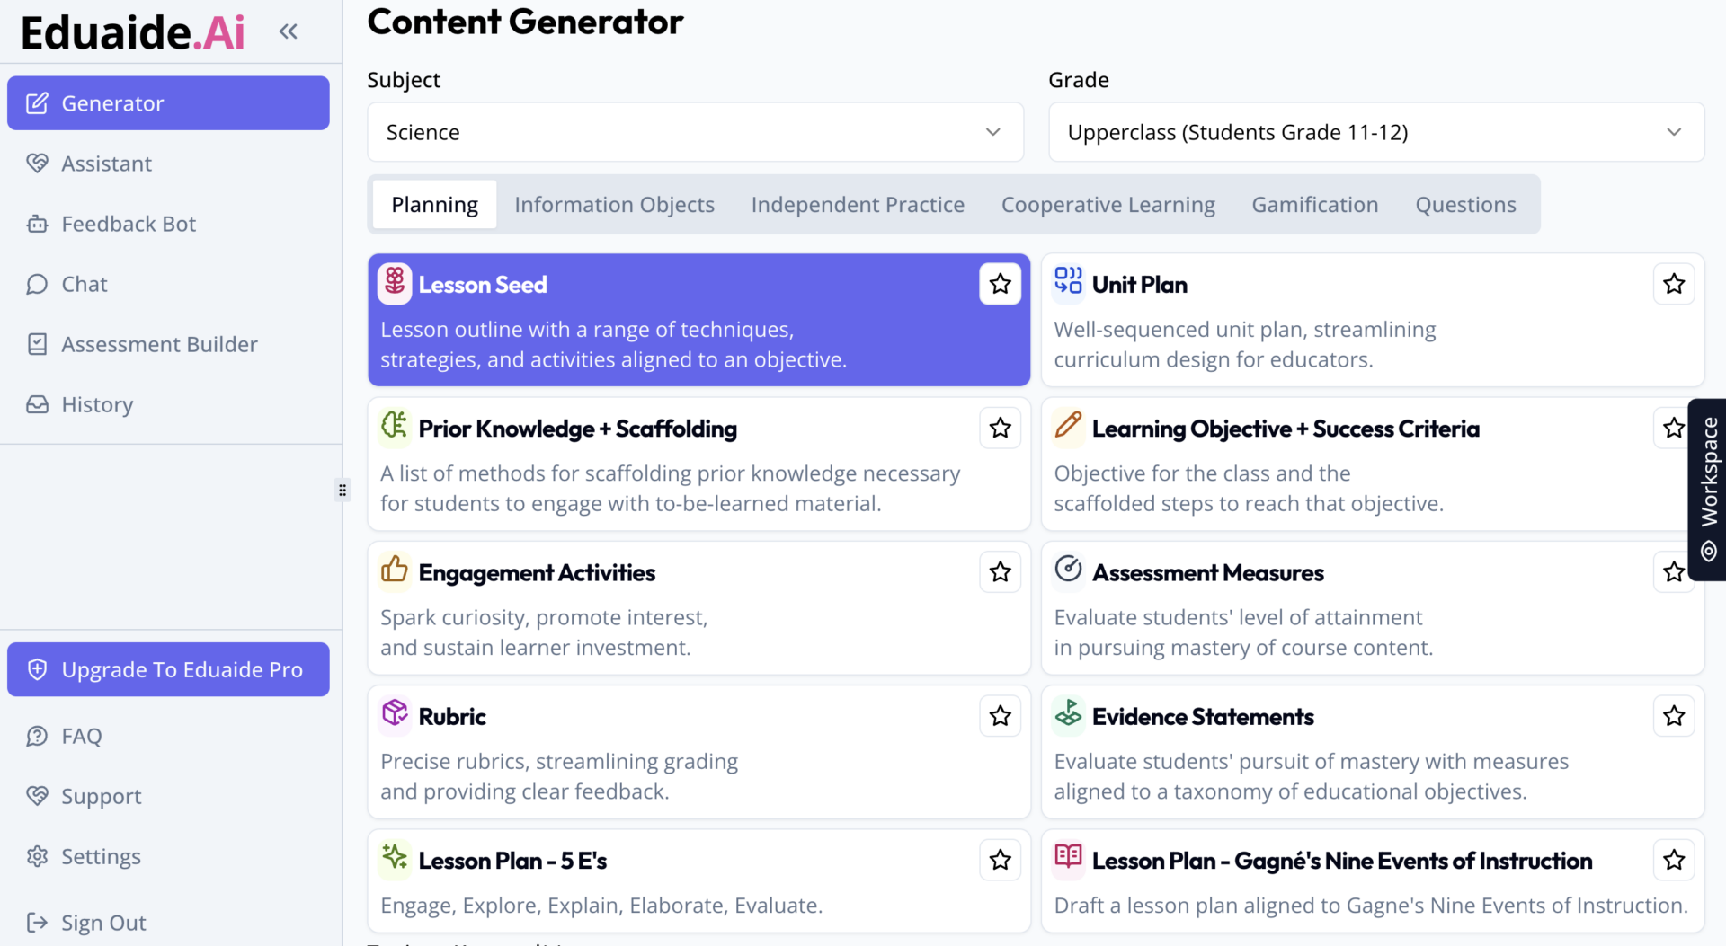1726x946 pixels.
Task: Click the Eduaide.Ai logo
Action: (131, 31)
